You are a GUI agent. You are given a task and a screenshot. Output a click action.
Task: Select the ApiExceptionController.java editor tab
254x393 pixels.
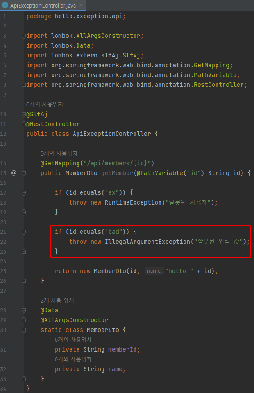point(43,5)
